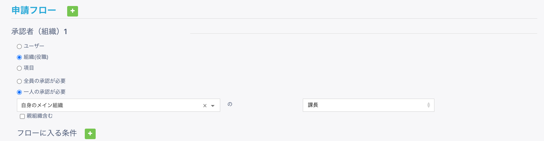Select the 項目 radio button

click(x=20, y=68)
